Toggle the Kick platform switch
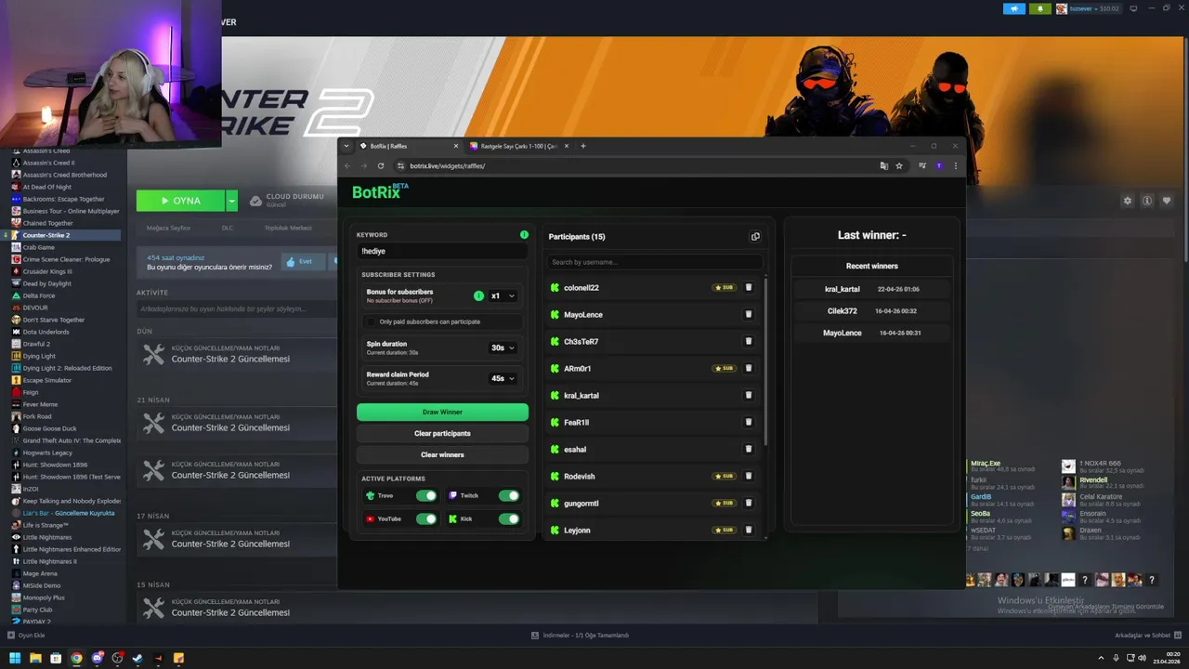The width and height of the screenshot is (1189, 669). pyautogui.click(x=509, y=518)
